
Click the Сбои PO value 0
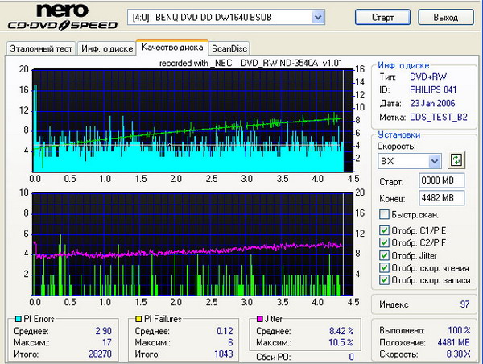pos(351,357)
